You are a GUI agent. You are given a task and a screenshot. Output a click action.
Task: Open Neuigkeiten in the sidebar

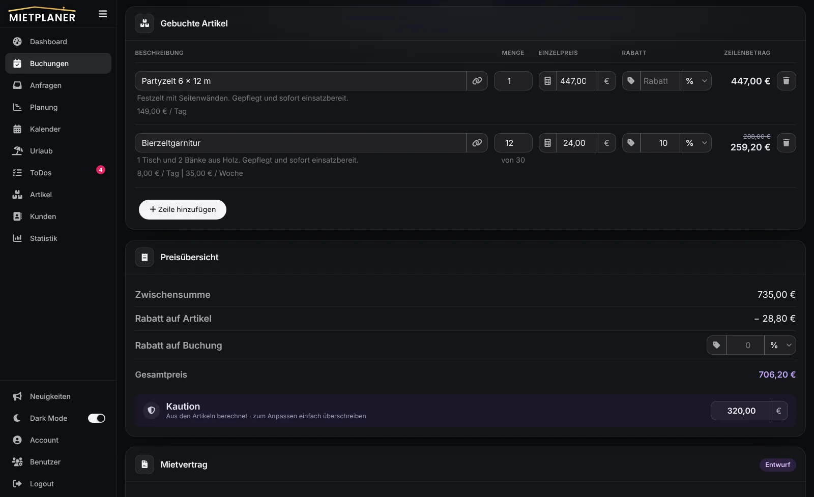click(58, 396)
